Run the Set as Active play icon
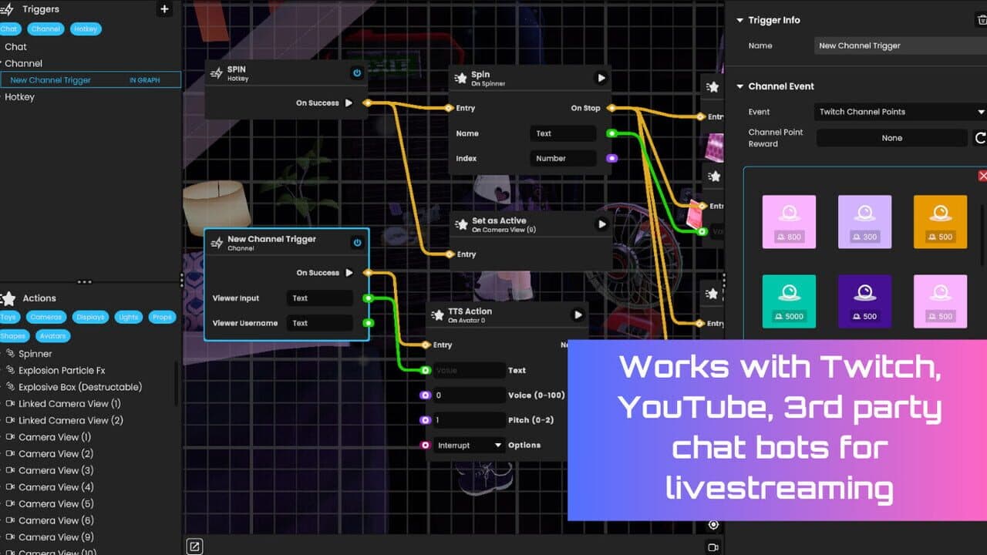This screenshot has height=555, width=987. (601, 224)
